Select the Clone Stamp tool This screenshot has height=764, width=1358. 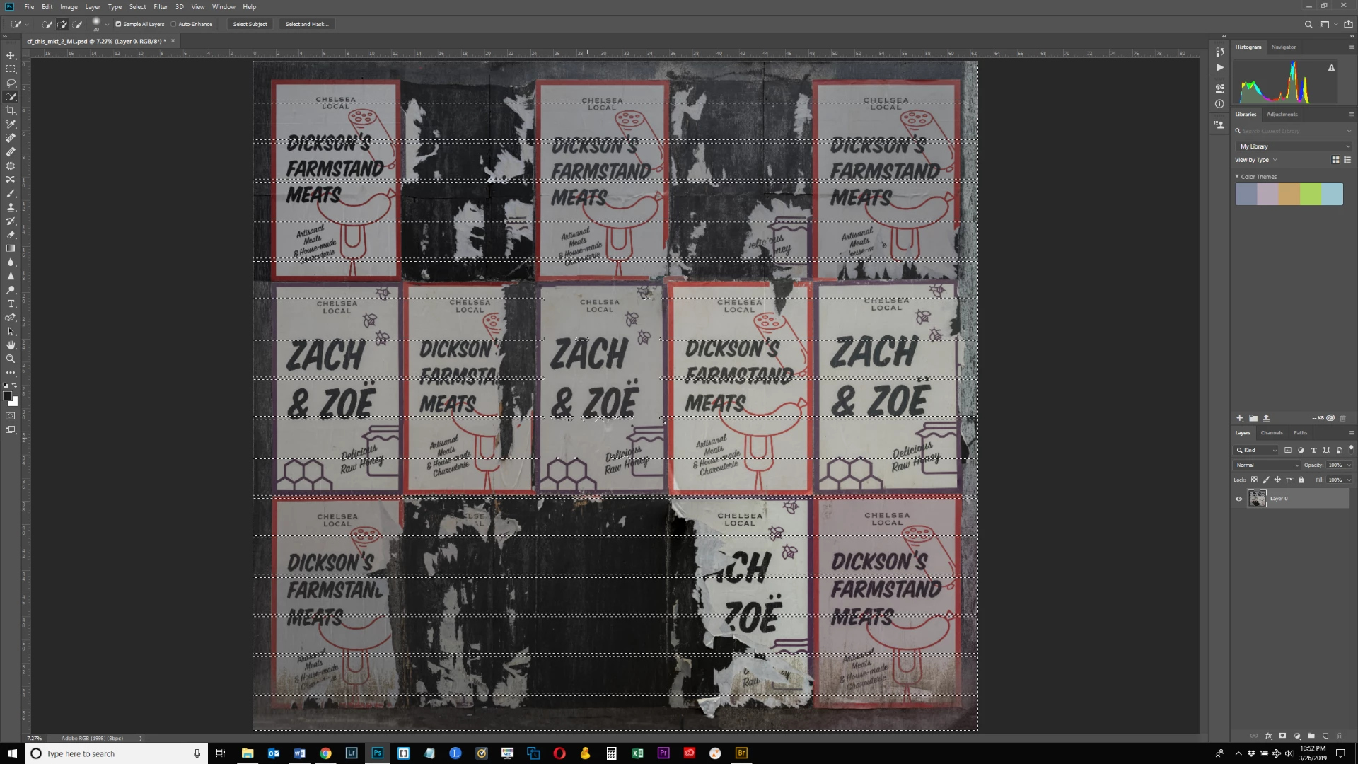11,207
